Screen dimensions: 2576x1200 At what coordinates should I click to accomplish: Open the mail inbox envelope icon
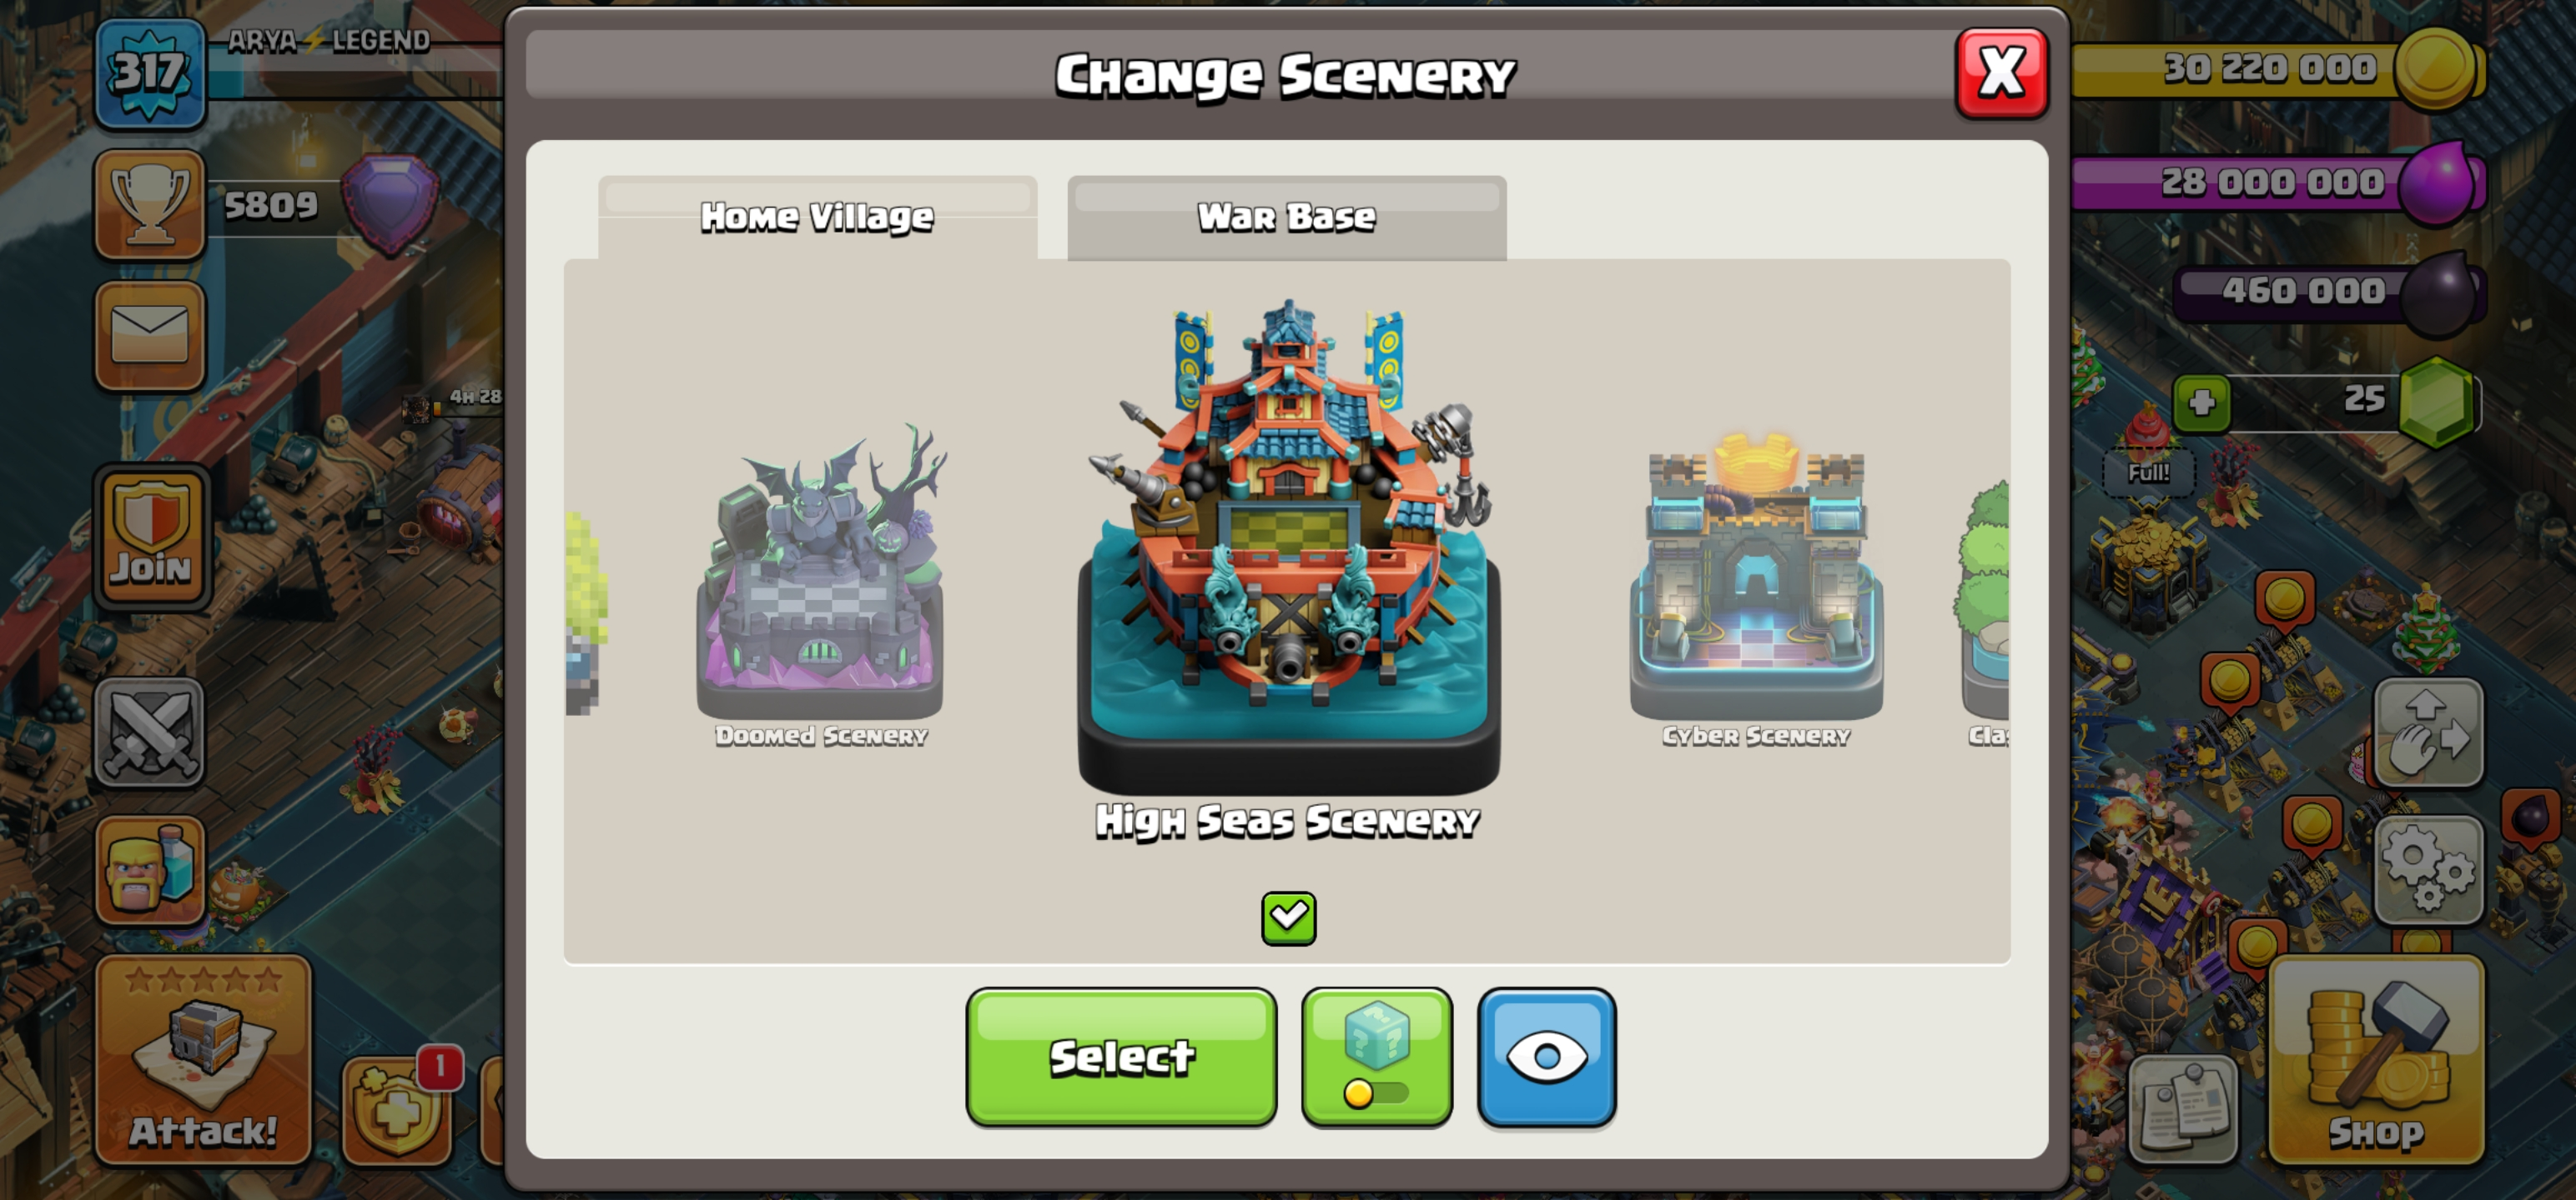pyautogui.click(x=150, y=336)
